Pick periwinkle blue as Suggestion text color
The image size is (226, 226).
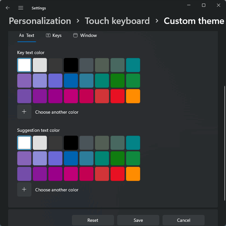pyautogui.click(x=55, y=158)
